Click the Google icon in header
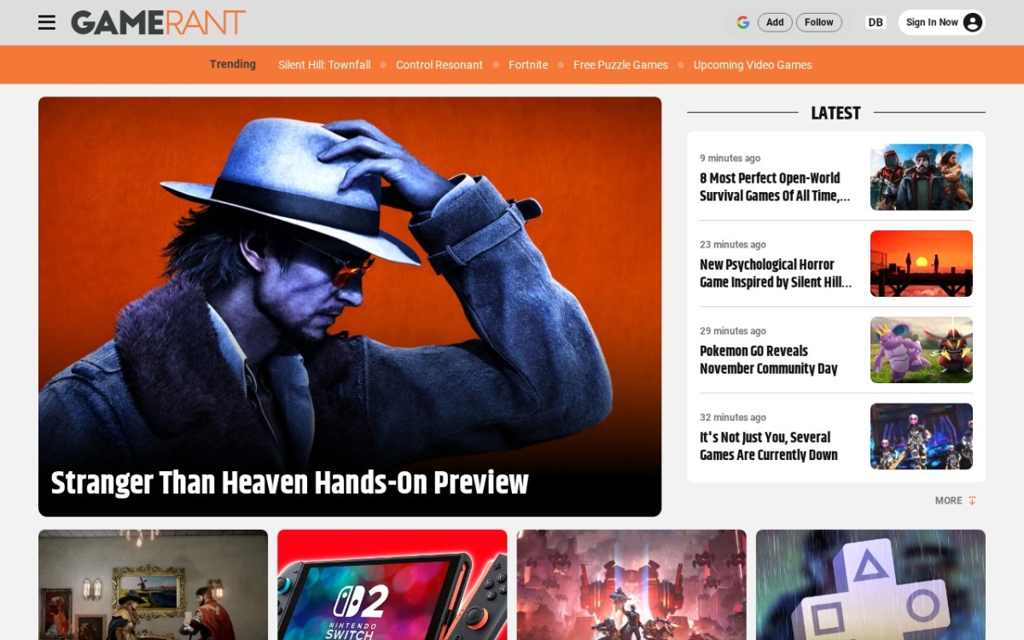The height and width of the screenshot is (640, 1024). 743,22
